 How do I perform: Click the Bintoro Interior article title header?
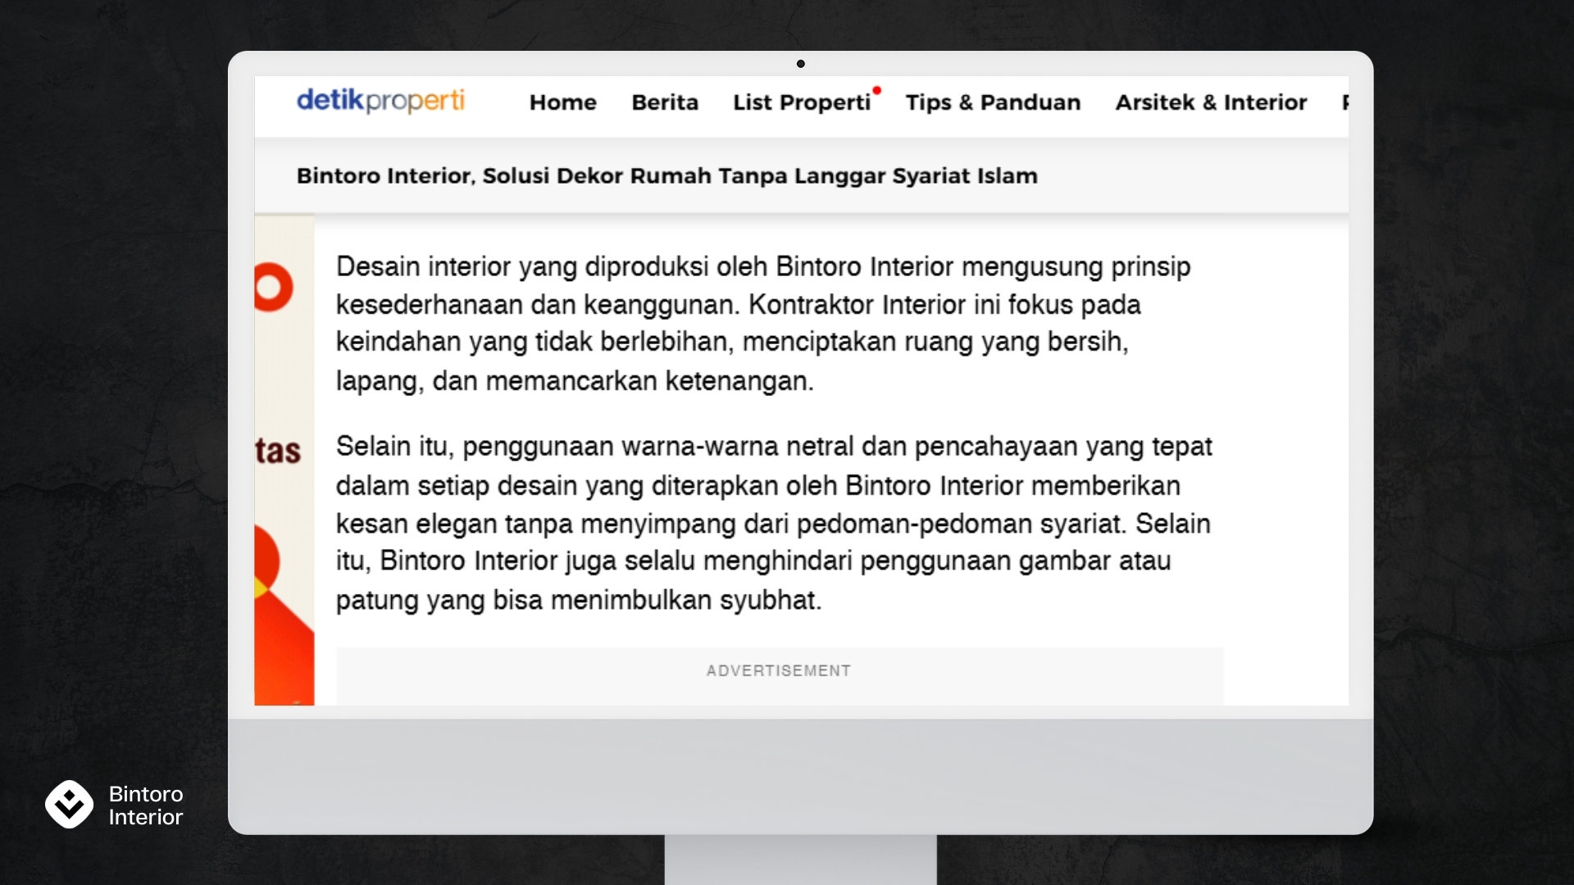pyautogui.click(x=666, y=176)
